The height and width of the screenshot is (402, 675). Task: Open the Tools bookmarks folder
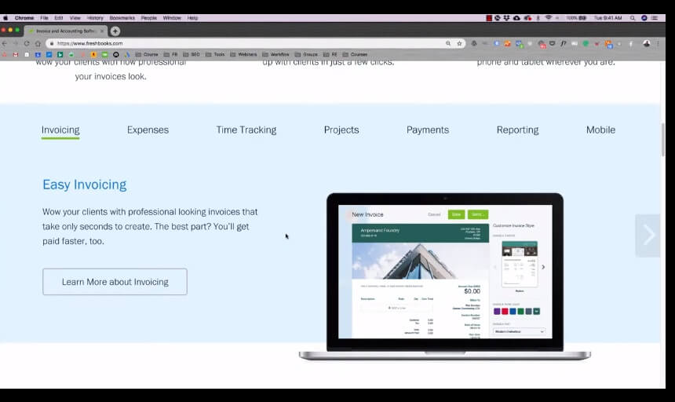(x=215, y=55)
